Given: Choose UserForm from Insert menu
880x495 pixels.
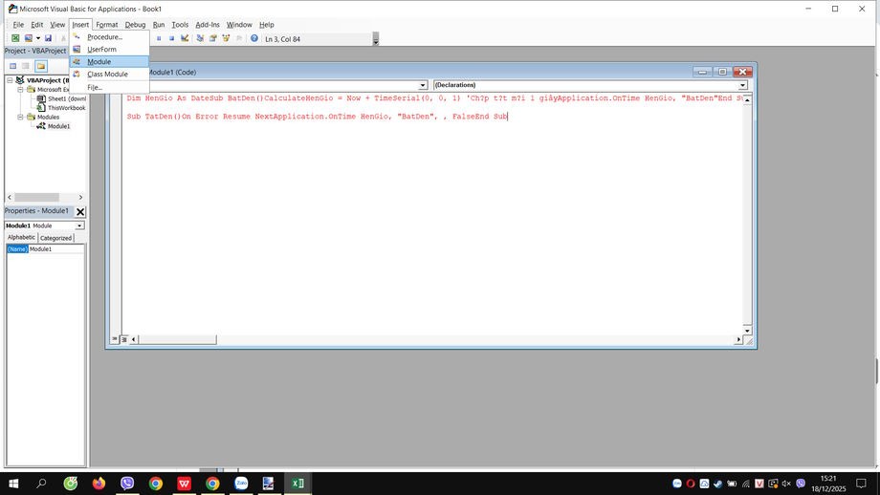Looking at the screenshot, I should (x=109, y=50).
